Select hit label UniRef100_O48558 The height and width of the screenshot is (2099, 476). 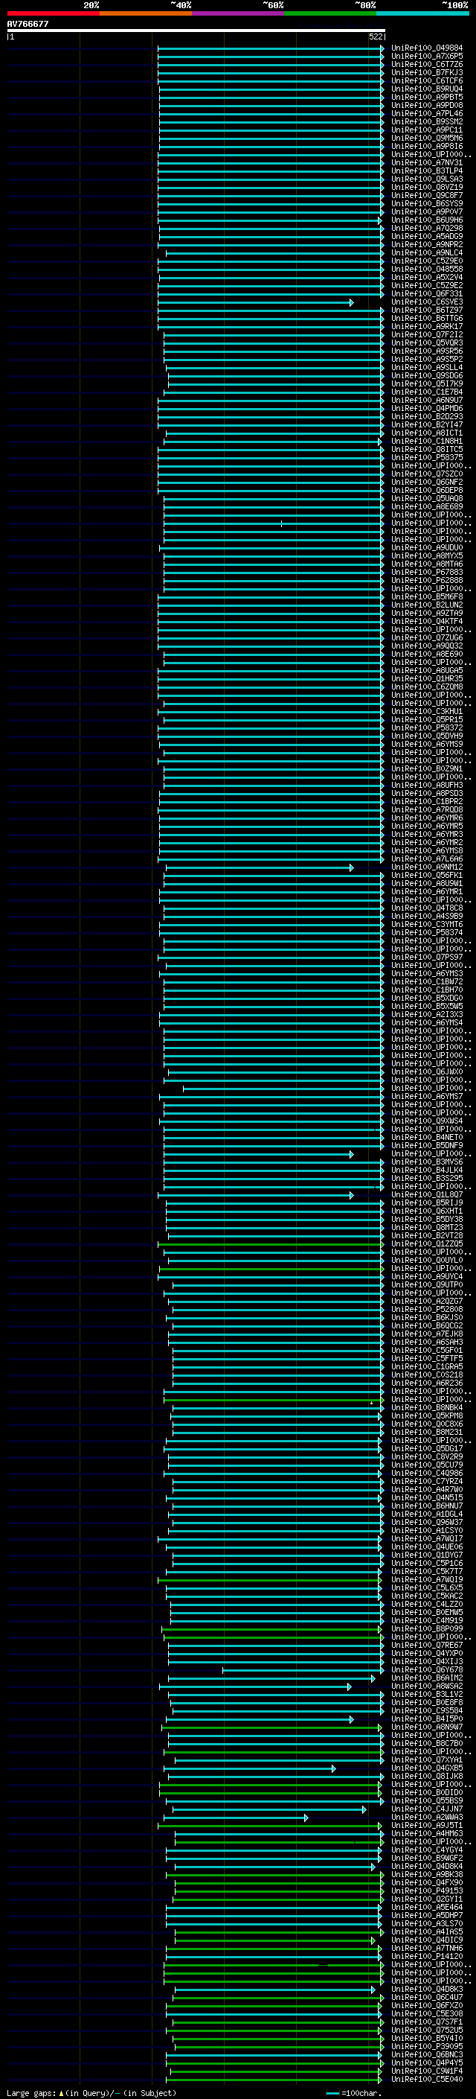426,269
